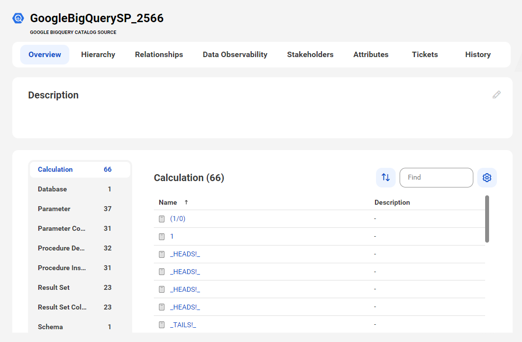The image size is (522, 342).
Task: Open the Tickets tab
Action: 425,54
